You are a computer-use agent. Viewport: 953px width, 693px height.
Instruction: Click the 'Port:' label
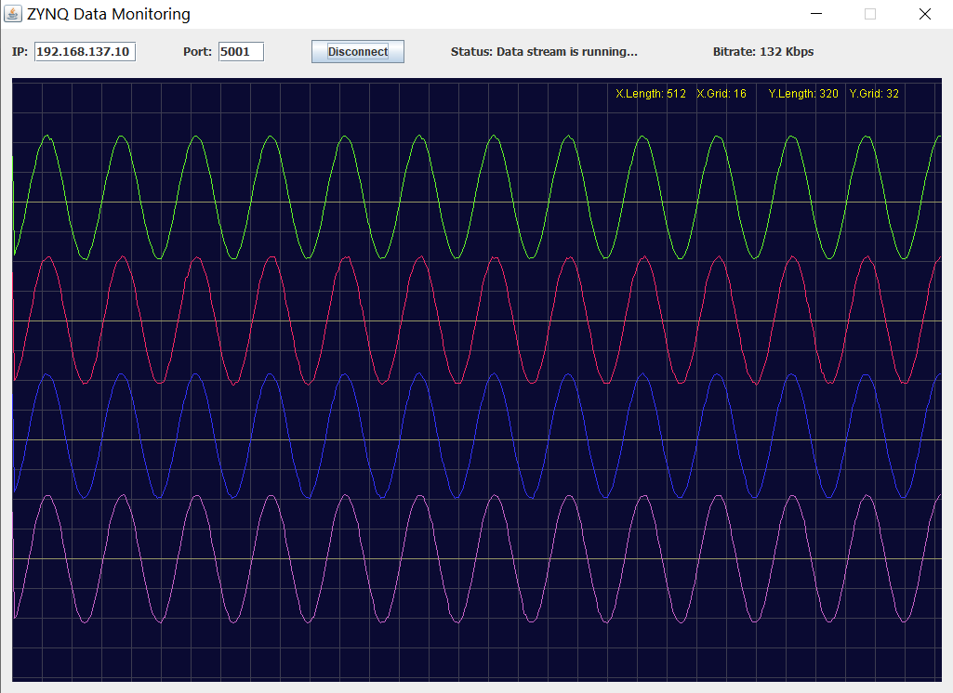coord(197,52)
